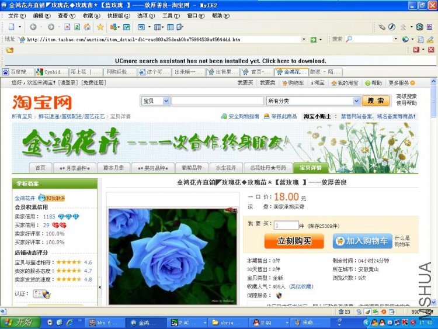438x329 pixels.
Task: Click the yellow favorites star icon
Action: [100, 27]
